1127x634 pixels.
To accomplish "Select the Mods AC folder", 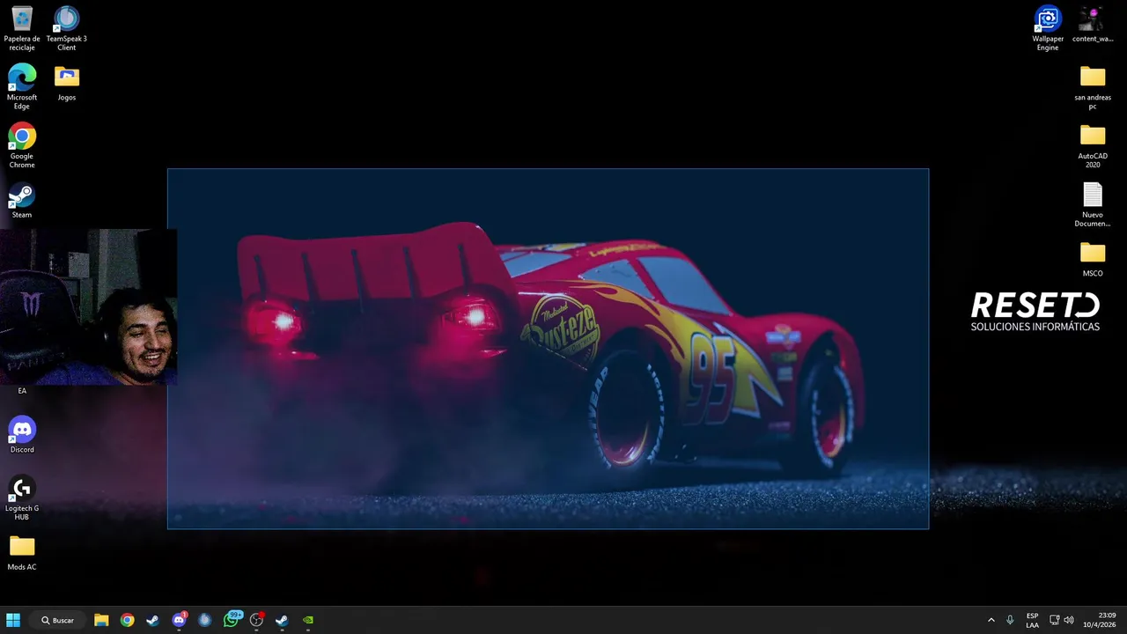I will pyautogui.click(x=22, y=553).
